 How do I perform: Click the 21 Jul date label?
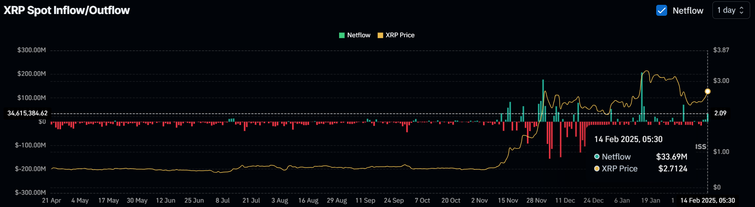pyautogui.click(x=251, y=200)
